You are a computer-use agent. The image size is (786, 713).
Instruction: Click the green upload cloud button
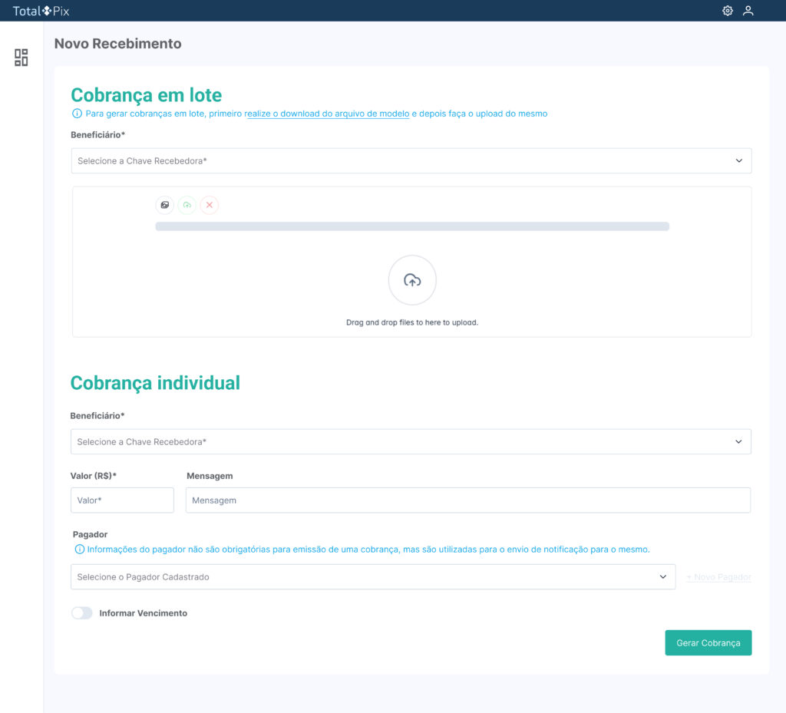(x=187, y=205)
